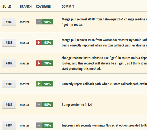The height and width of the screenshot is (130, 147).
Task: Open build #384
Action: 9,125
